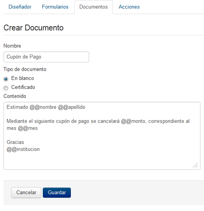The height and width of the screenshot is (211, 204).
Task: Cancel document creation with Cancelar
Action: click(x=26, y=193)
